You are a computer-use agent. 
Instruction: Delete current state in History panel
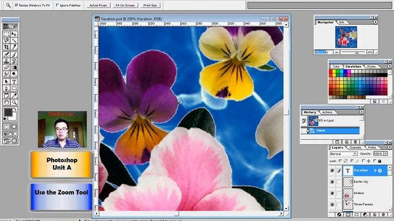pos(355,142)
